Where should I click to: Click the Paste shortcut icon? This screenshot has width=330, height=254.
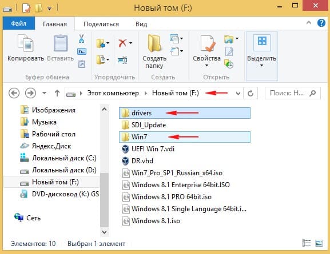tap(82, 64)
